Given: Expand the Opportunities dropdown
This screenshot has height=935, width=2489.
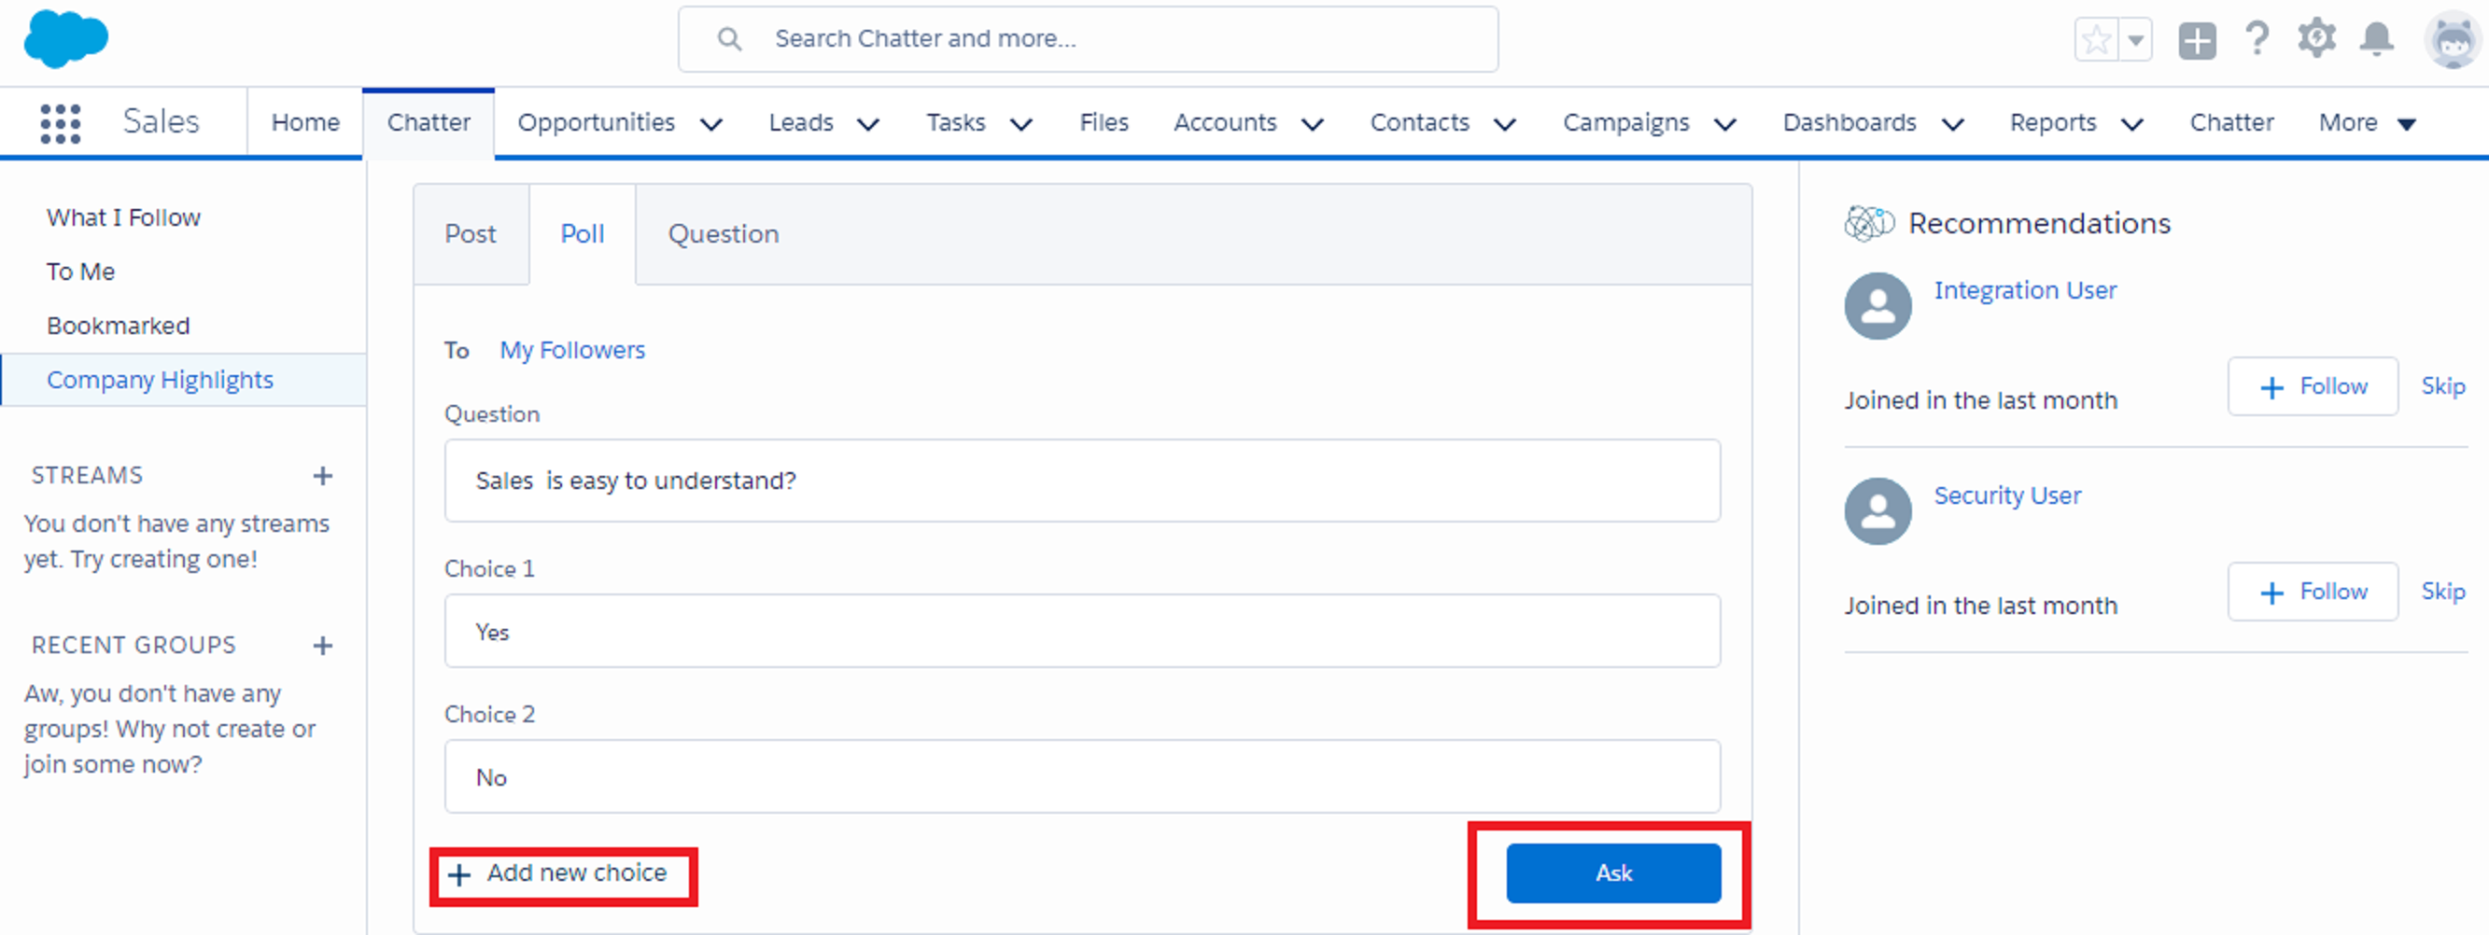Looking at the screenshot, I should click(712, 123).
